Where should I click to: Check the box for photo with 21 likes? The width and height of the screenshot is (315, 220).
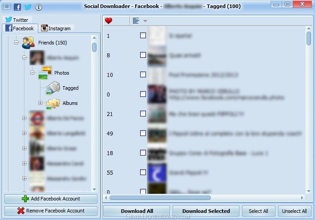pyautogui.click(x=143, y=114)
